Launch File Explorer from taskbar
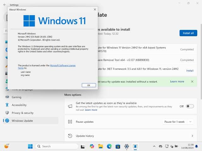The height and width of the screenshot is (151, 202). pos(100,146)
